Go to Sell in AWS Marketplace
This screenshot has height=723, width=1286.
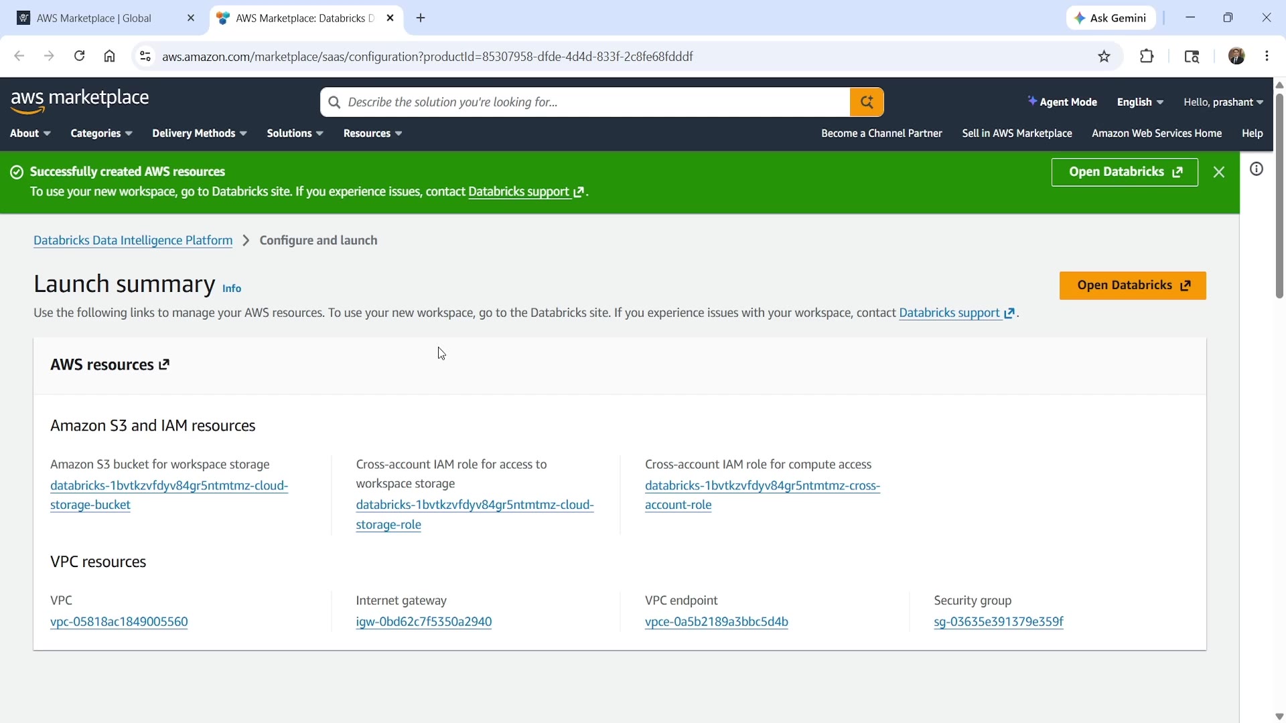click(1017, 133)
